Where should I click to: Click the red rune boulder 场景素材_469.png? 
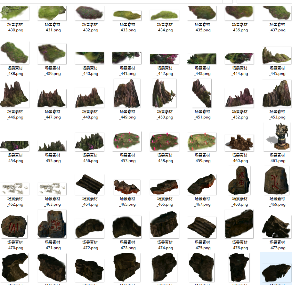pos(277,180)
